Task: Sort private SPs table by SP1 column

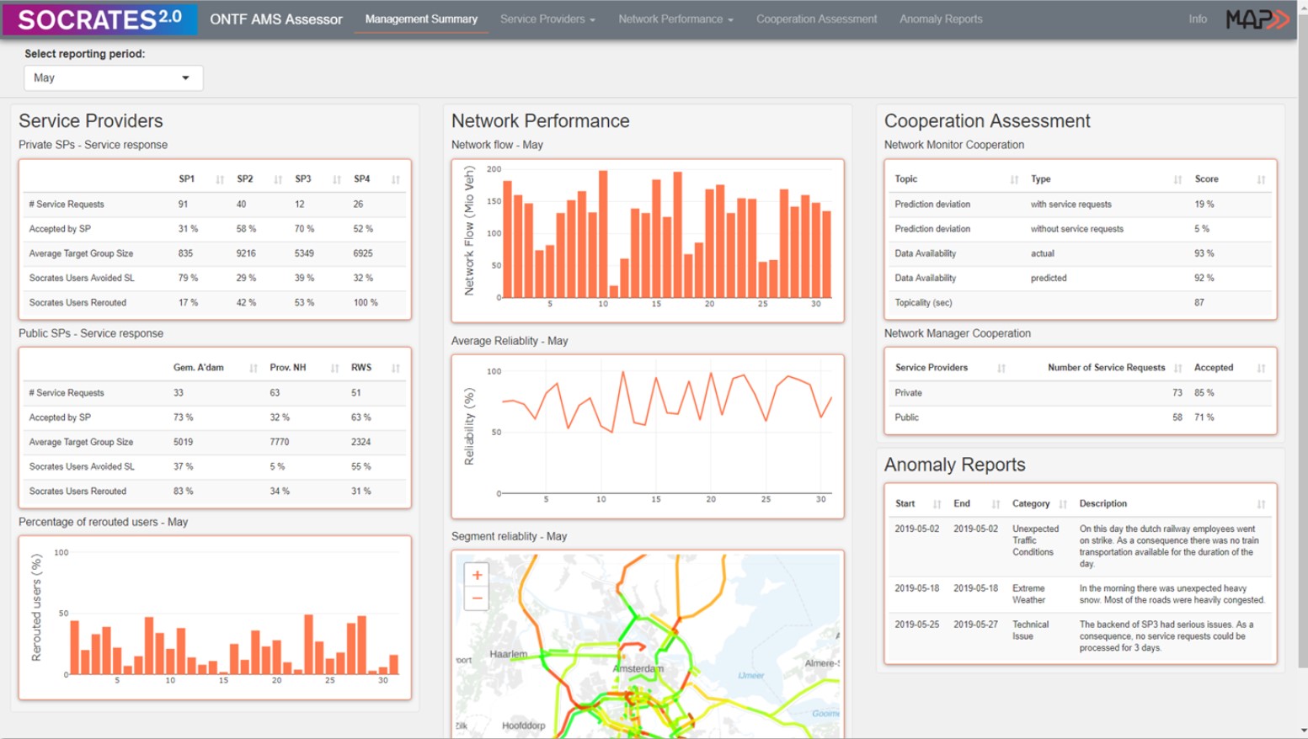Action: (x=220, y=179)
